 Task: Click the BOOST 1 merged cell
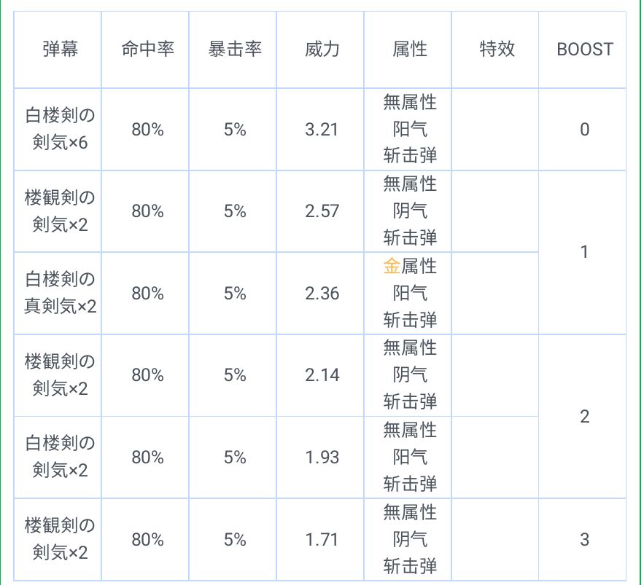tap(583, 252)
